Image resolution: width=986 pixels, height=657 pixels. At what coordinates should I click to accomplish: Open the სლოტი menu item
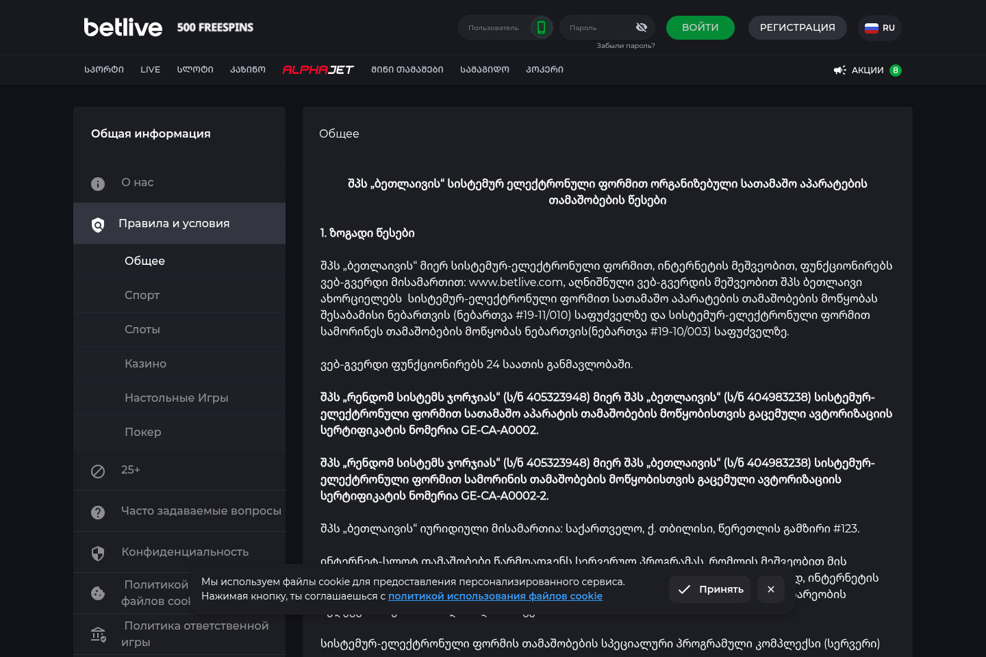(x=195, y=70)
